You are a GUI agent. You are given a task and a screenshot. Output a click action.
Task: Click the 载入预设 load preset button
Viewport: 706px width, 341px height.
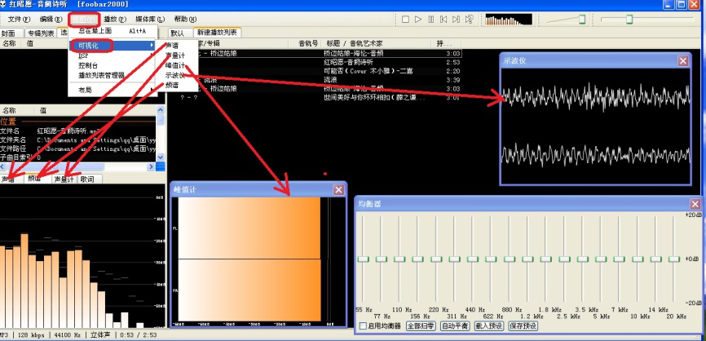click(488, 325)
